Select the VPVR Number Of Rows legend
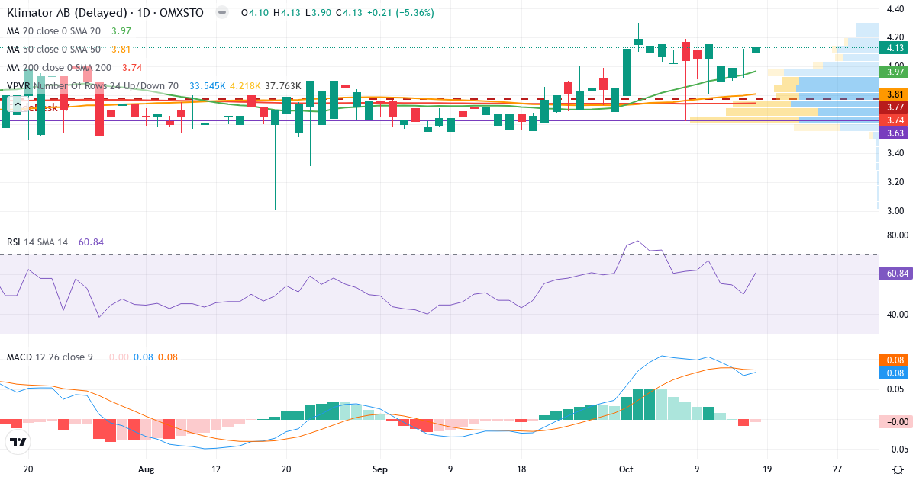Screen dimensions: 916x480 pos(92,86)
